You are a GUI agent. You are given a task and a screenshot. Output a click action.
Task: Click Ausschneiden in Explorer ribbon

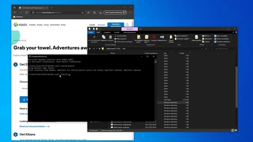[x=120, y=36]
